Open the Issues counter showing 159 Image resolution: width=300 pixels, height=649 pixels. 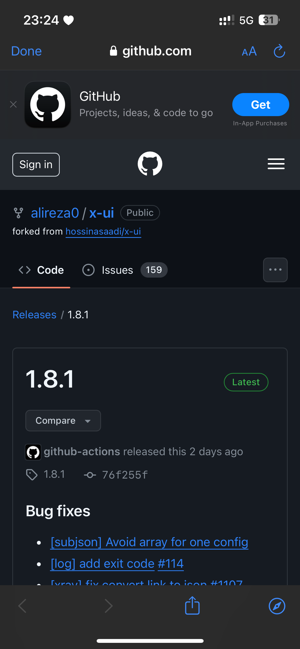(154, 270)
